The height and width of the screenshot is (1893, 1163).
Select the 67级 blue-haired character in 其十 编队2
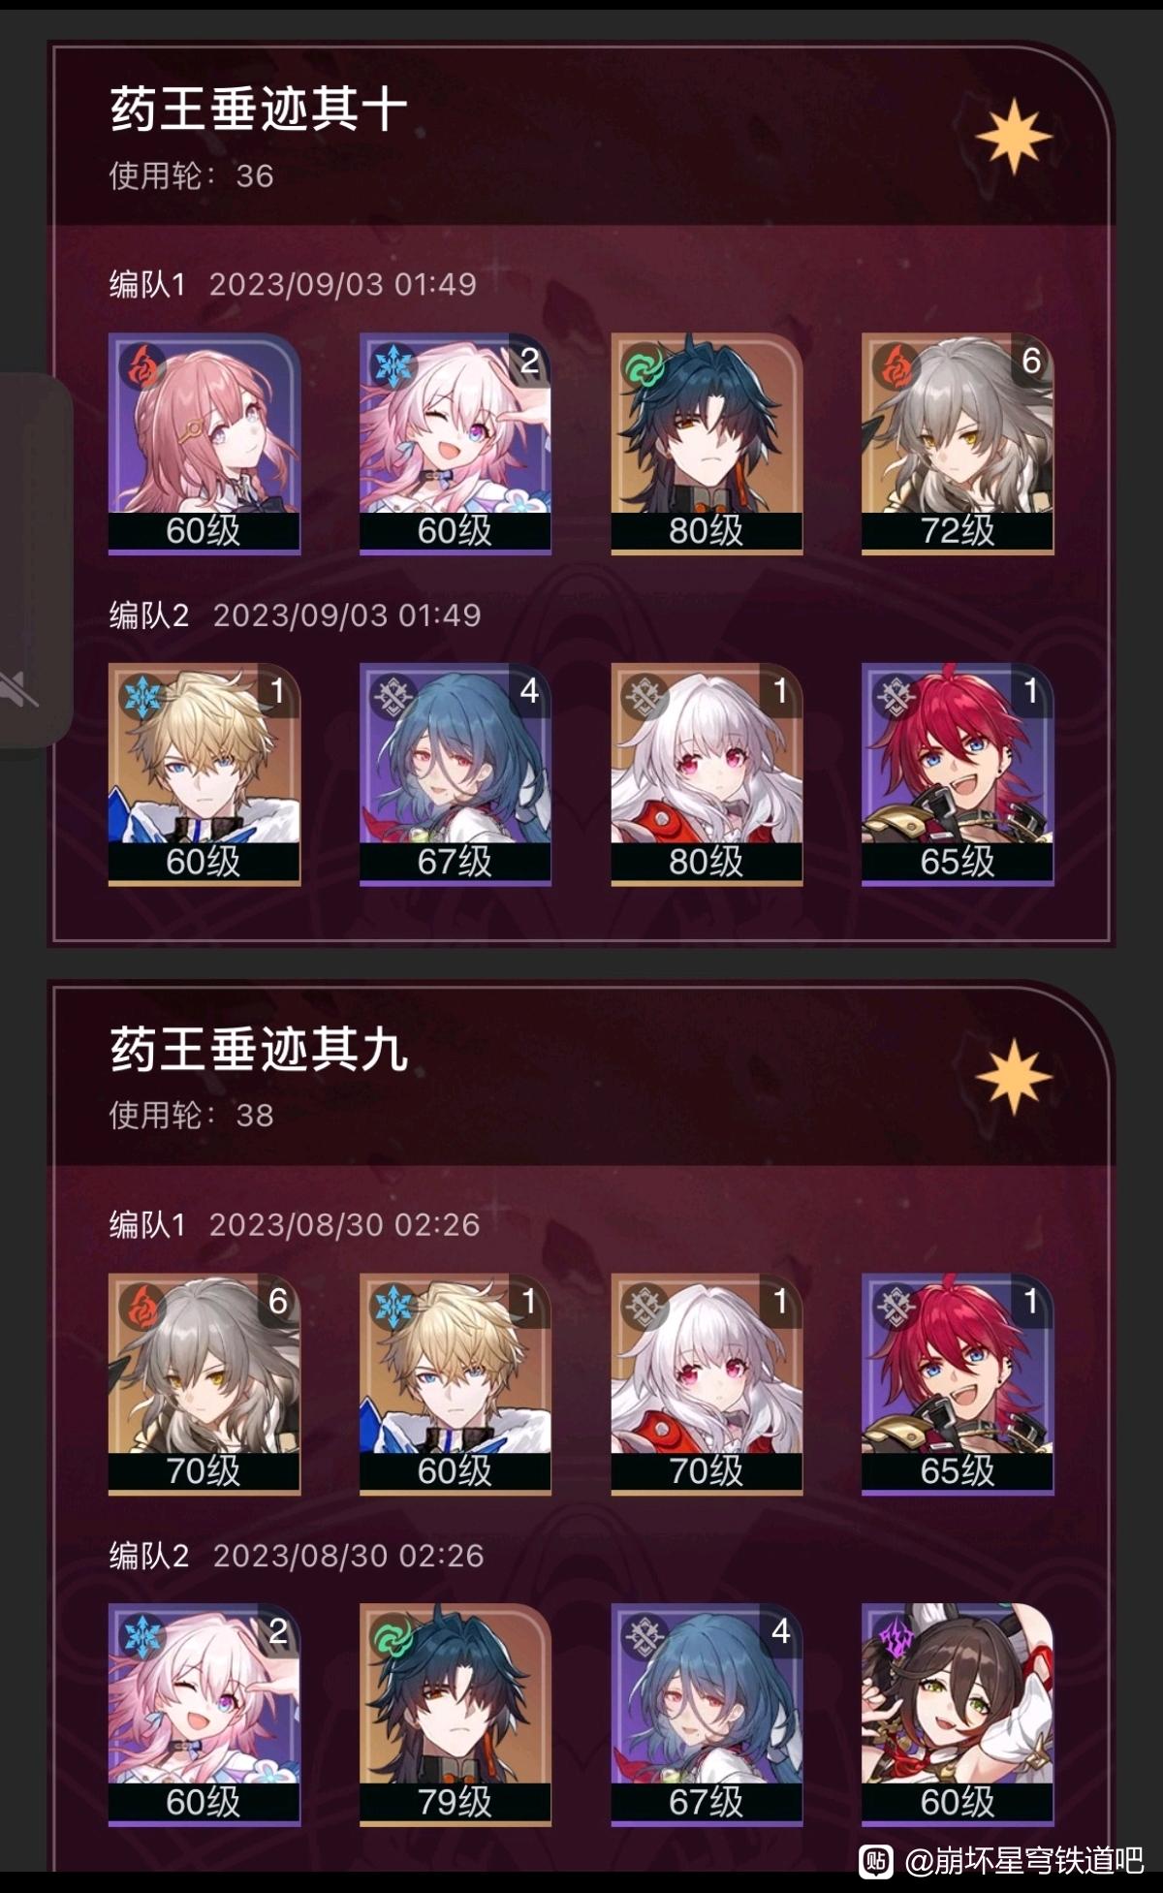tap(455, 774)
